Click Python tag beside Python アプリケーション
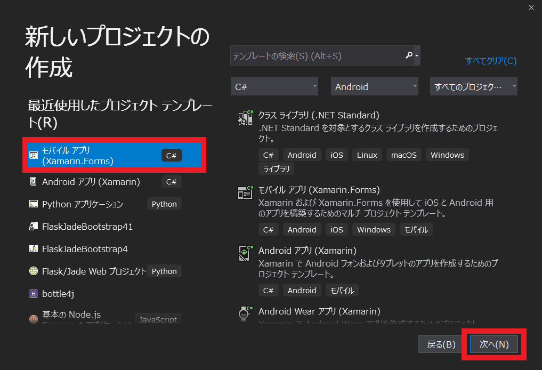 (164, 204)
